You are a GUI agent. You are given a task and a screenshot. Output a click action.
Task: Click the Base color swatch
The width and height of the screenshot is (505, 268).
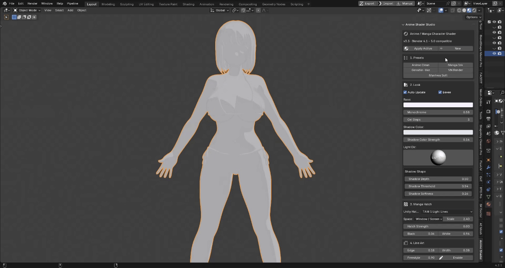coord(438,105)
